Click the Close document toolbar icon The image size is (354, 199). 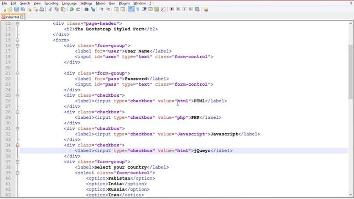point(29,9)
